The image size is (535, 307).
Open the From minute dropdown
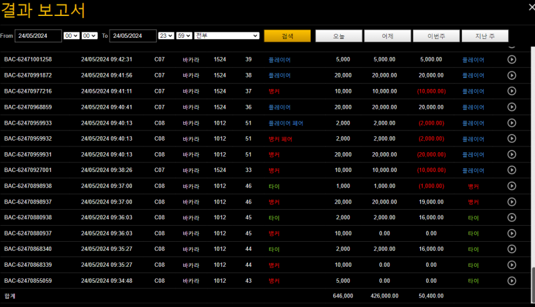[90, 36]
